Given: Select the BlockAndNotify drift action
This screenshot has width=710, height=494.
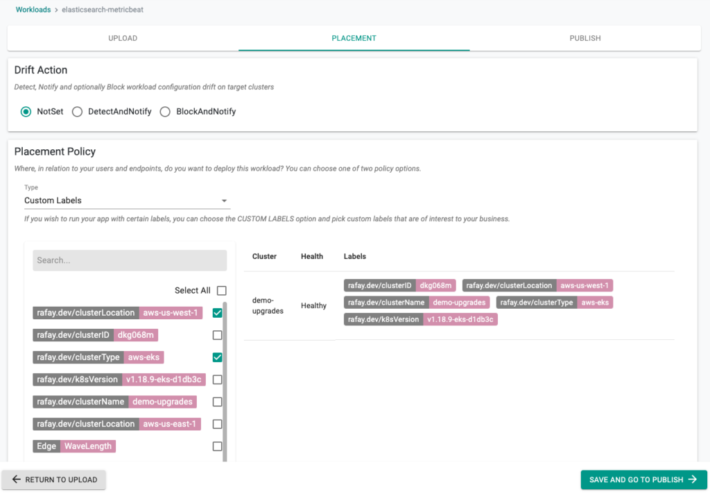Looking at the screenshot, I should point(165,112).
